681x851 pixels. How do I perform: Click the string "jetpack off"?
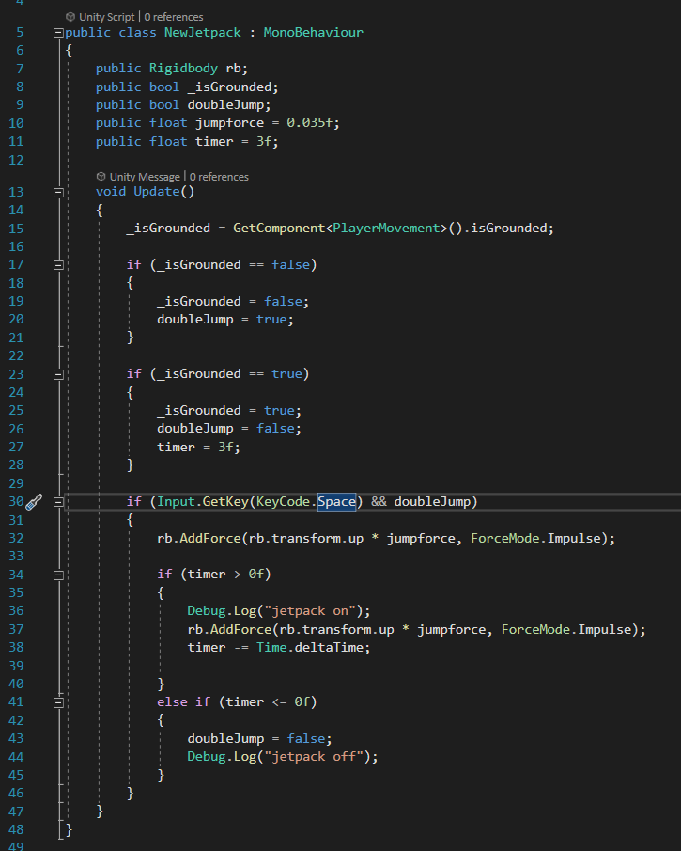click(x=314, y=757)
